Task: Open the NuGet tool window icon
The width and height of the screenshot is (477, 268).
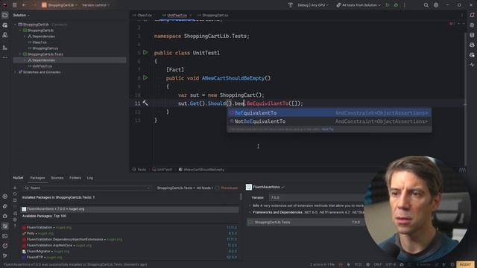Action: [x=5, y=226]
